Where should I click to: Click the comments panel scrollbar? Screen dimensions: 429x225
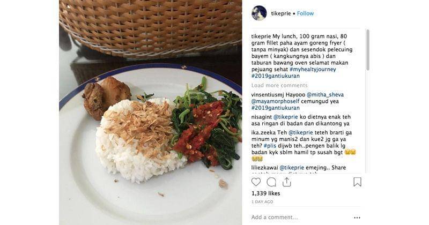click(368, 49)
